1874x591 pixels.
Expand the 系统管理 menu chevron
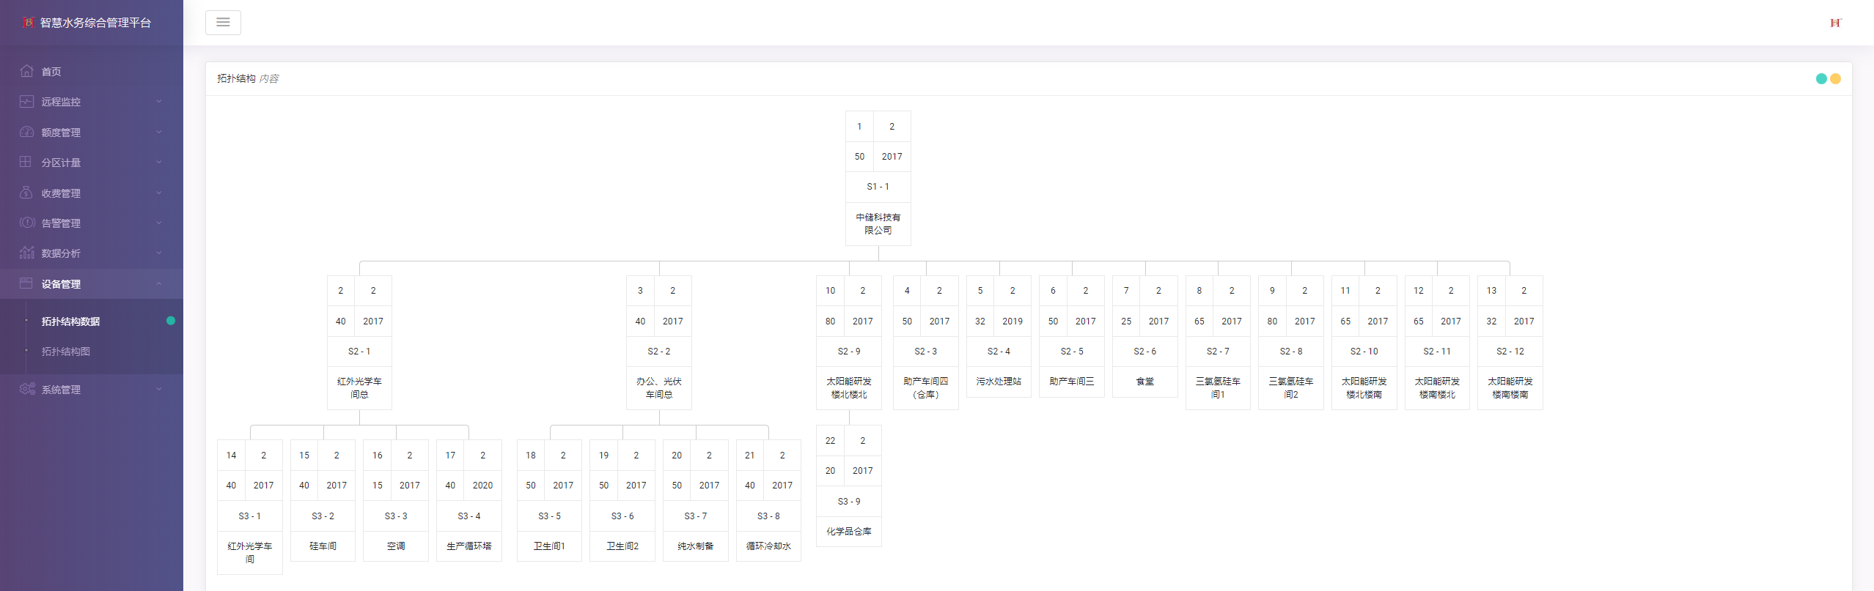click(x=159, y=389)
